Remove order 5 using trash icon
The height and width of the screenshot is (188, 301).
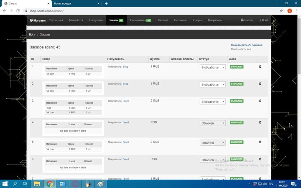[x=260, y=142]
